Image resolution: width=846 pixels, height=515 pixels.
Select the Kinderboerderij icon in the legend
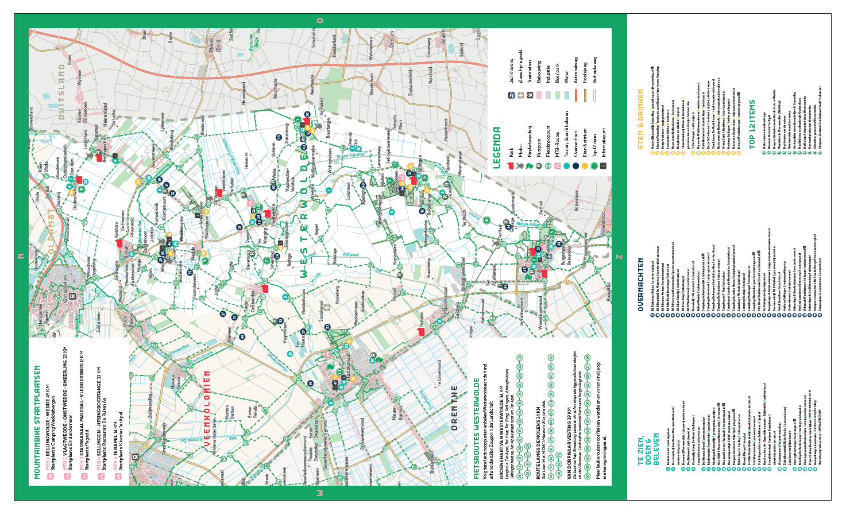pyautogui.click(x=530, y=165)
